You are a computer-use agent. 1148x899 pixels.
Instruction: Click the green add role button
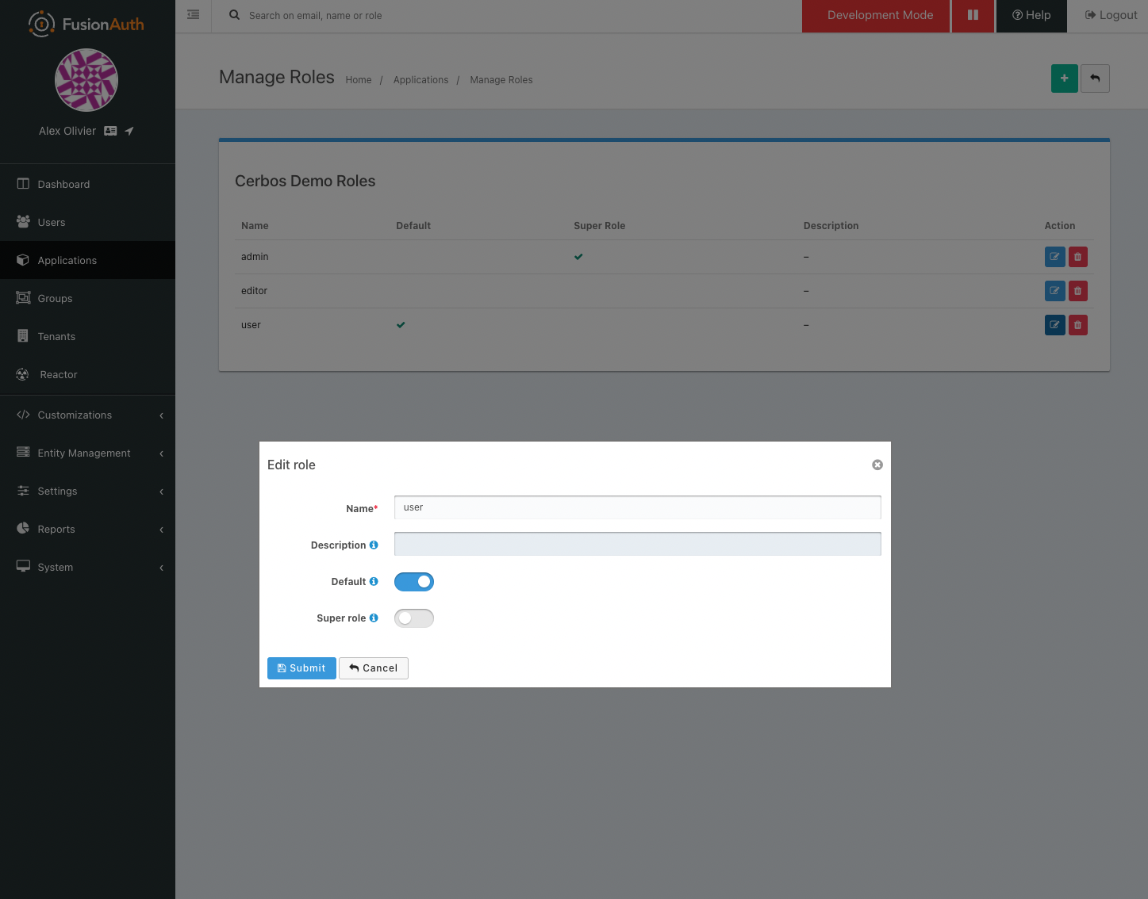pyautogui.click(x=1064, y=78)
